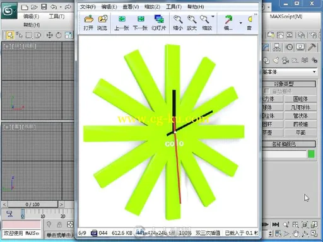Activate the Select and Rotate tool
Image resolution: width=323 pixels, height=242 pixels.
coord(59,35)
